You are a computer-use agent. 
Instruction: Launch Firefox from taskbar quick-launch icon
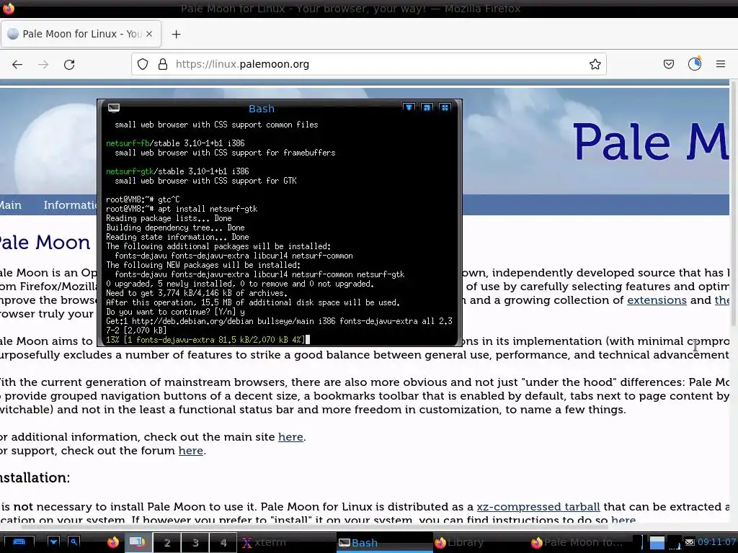(113, 543)
